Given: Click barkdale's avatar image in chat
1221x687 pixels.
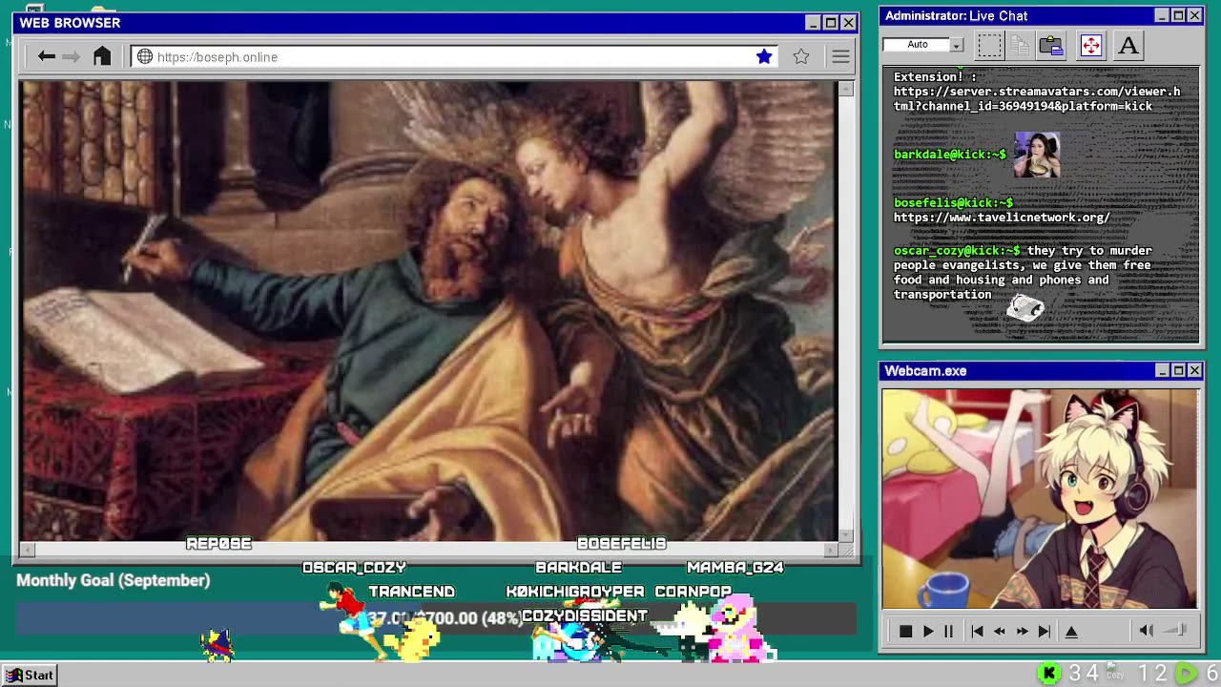Looking at the screenshot, I should coord(1037,155).
